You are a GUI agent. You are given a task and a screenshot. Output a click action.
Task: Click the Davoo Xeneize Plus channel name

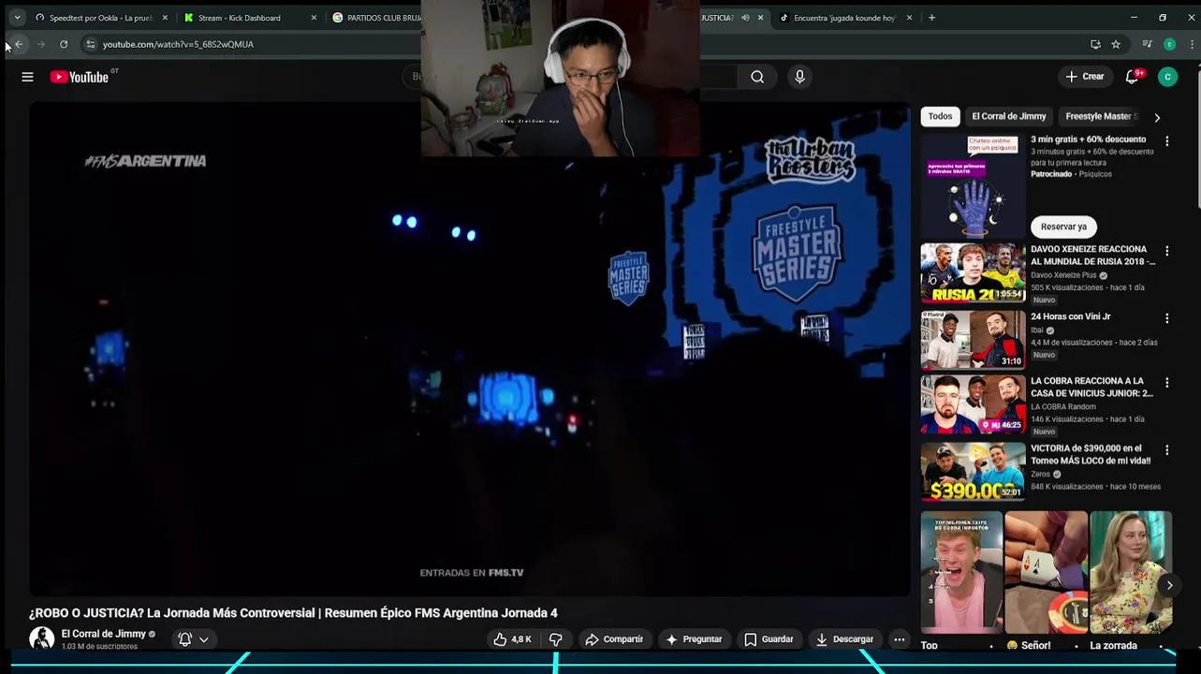(1063, 275)
